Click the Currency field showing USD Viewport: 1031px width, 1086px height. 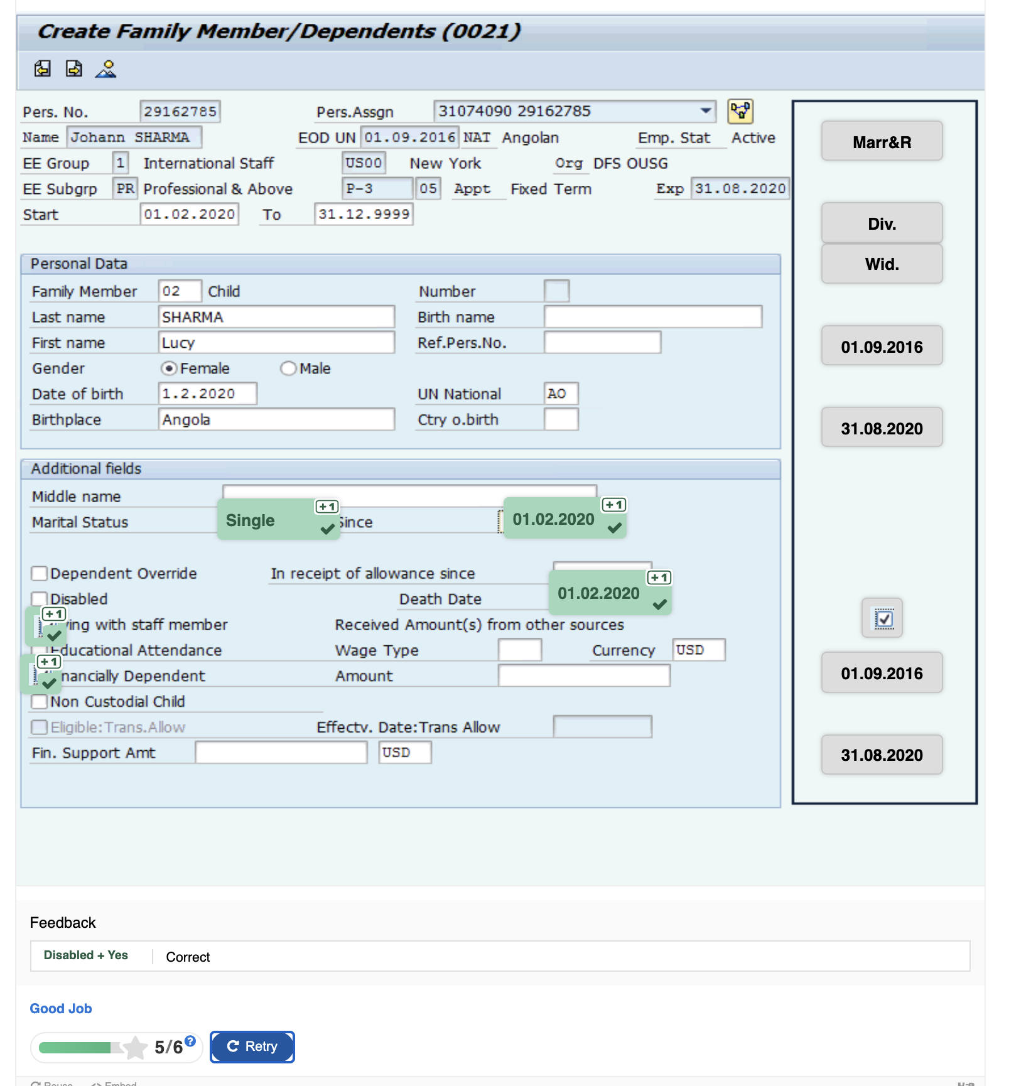[x=699, y=650]
